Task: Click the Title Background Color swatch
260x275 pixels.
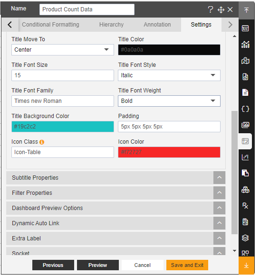Action: 63,127
